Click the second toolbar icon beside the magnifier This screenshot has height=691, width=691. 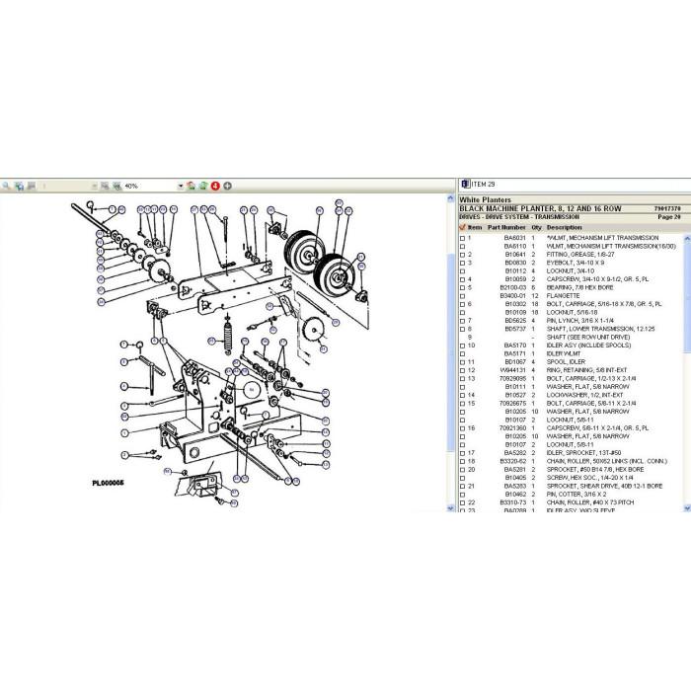19,186
